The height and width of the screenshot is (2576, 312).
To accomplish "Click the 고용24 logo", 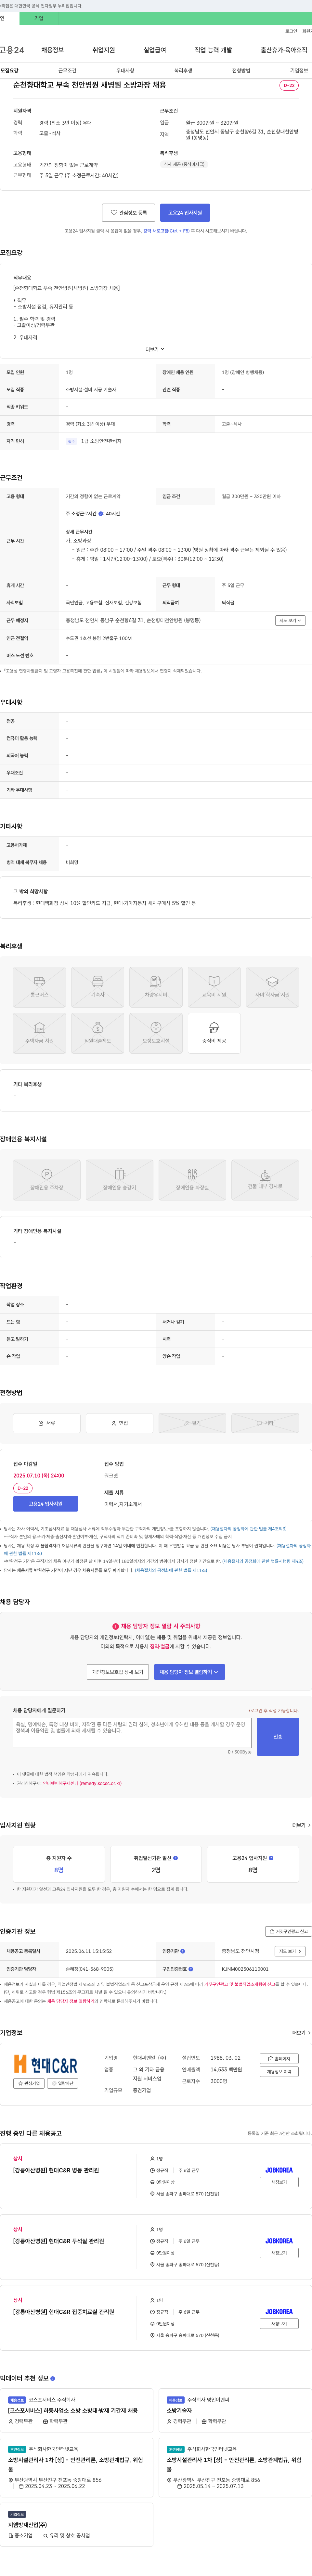I will tap(12, 50).
